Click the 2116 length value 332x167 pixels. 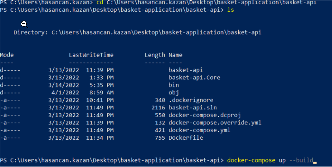coord(158,108)
